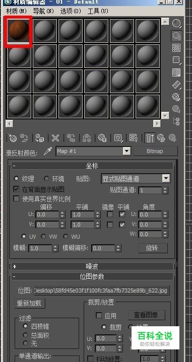Click the V 平铺 value field

(83, 225)
